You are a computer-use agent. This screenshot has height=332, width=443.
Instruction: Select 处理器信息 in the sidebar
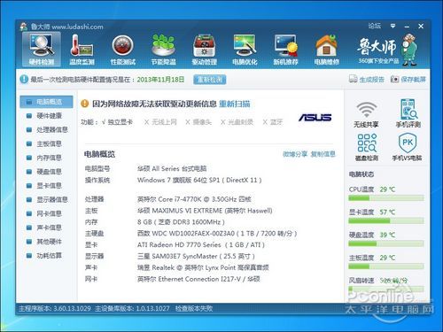(46, 129)
